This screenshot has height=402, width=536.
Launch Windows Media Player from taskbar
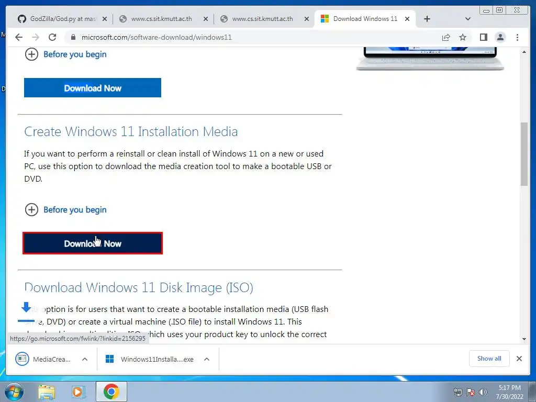78,392
